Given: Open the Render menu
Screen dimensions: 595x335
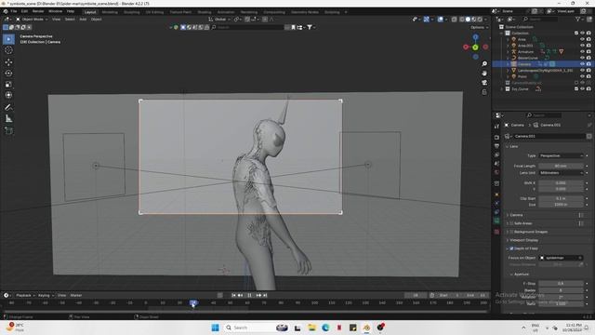Looking at the screenshot, I should pyautogui.click(x=38, y=11).
